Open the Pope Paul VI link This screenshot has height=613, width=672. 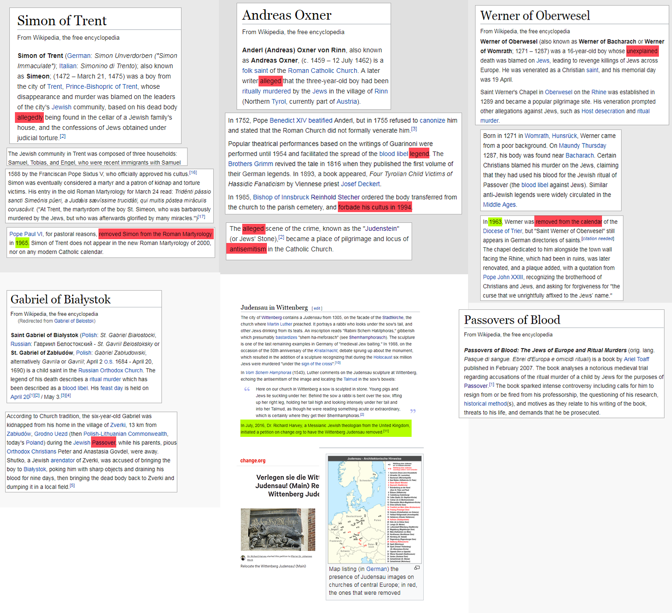click(26, 234)
